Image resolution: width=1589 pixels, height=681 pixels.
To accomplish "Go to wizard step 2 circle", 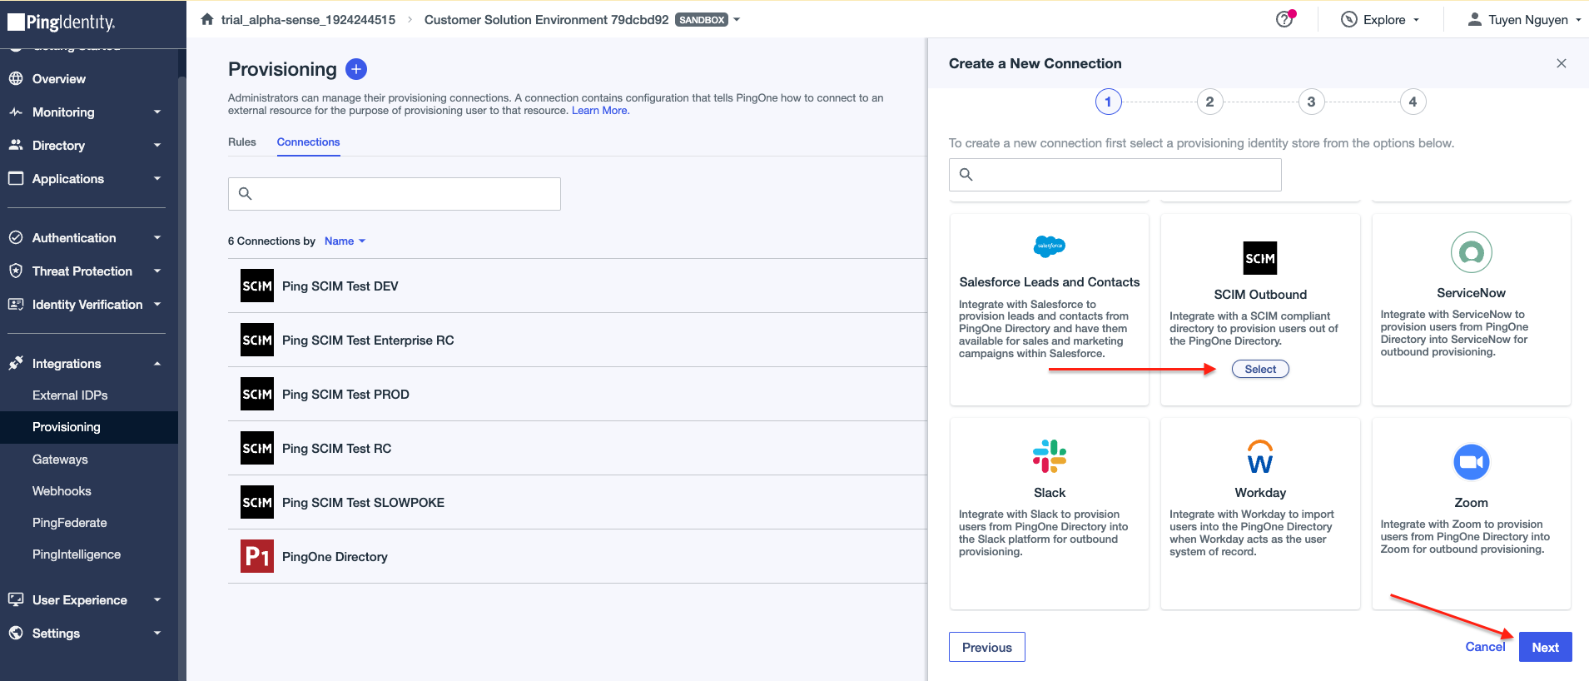I will (1209, 102).
